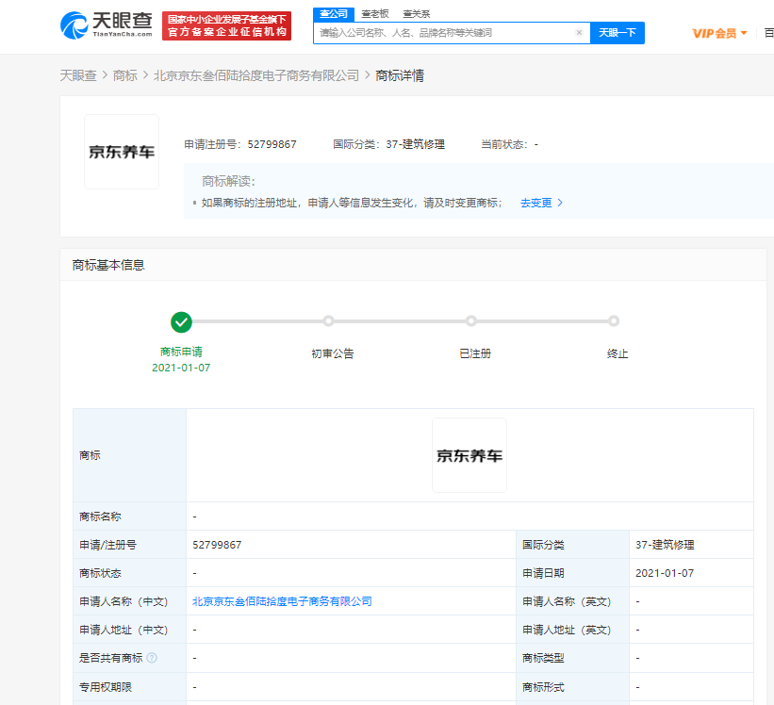Open the 北京京东叁佰陆拾度电子商务有限公司 breadcrumb link

point(256,75)
